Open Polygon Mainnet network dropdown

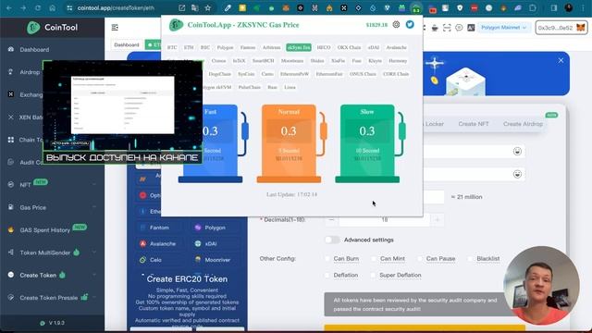(x=503, y=28)
